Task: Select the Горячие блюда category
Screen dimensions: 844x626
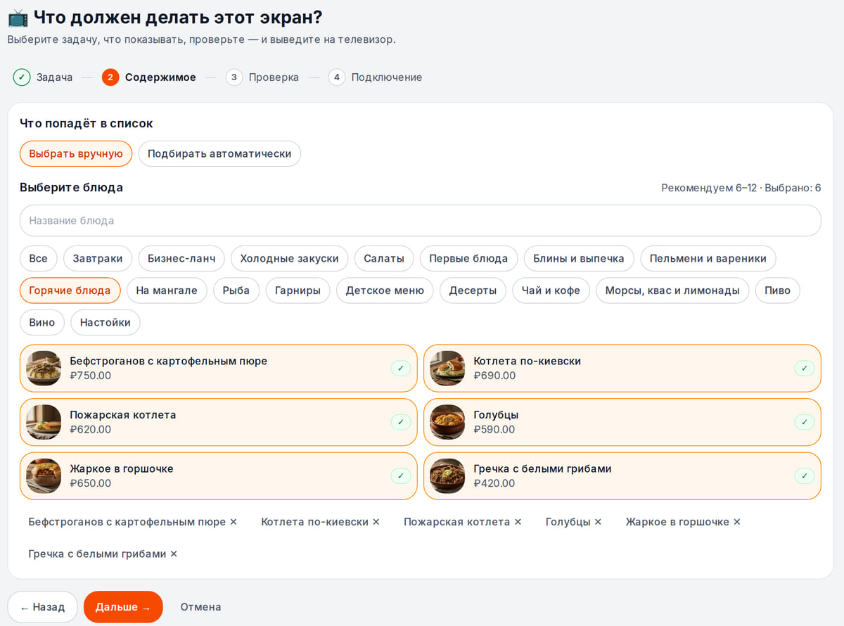Action: (70, 290)
